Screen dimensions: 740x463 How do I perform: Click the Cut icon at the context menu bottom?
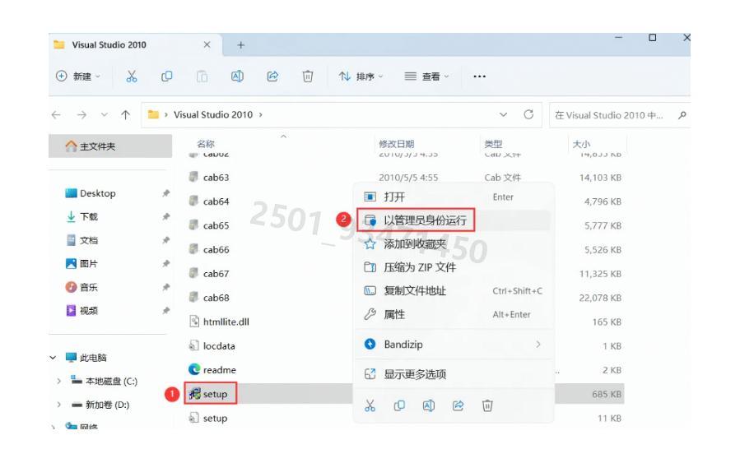370,405
